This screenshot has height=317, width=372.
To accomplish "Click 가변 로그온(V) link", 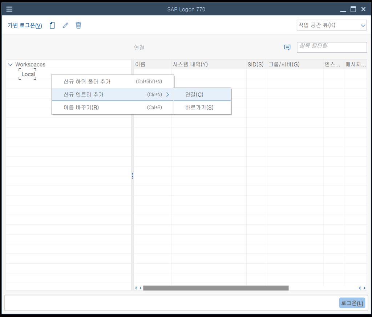I will pos(25,25).
